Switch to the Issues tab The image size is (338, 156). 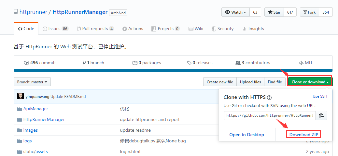point(56,29)
